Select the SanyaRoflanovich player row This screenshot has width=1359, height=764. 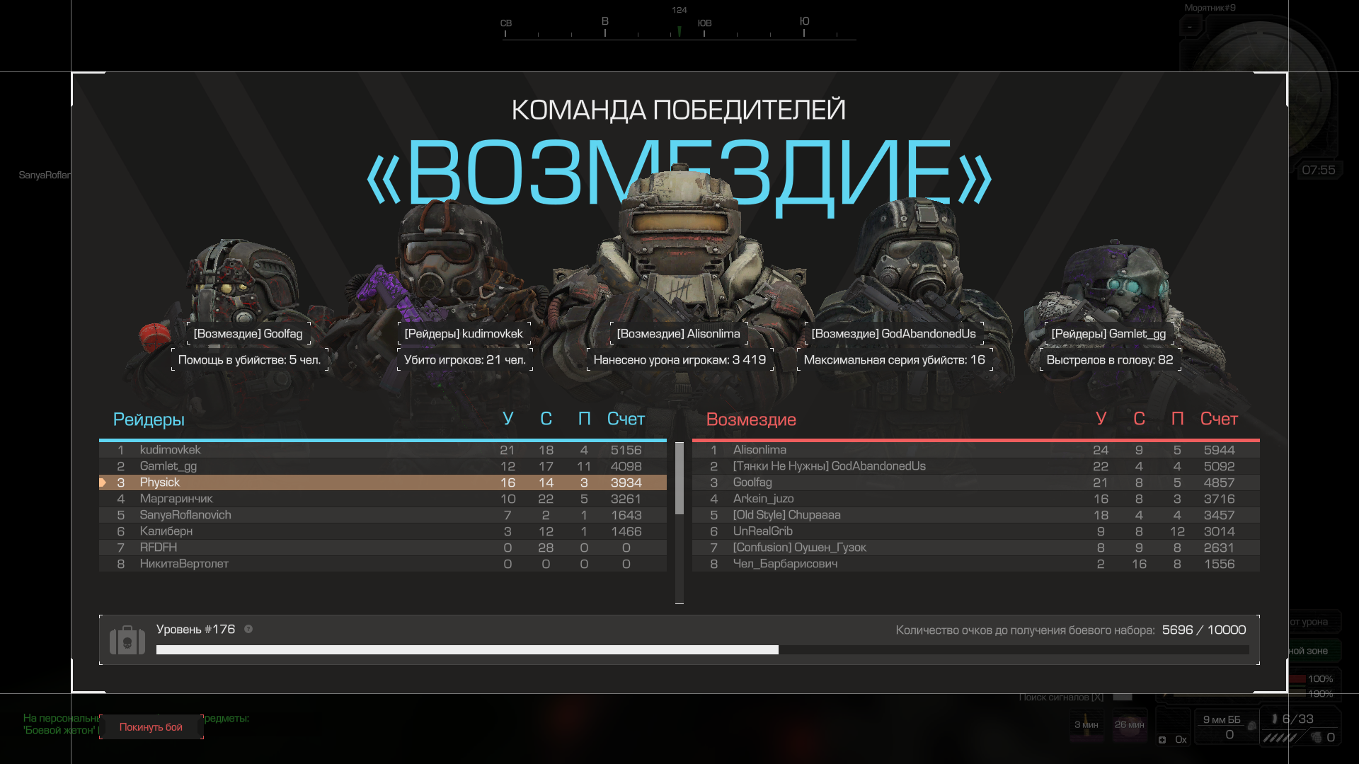pos(383,515)
